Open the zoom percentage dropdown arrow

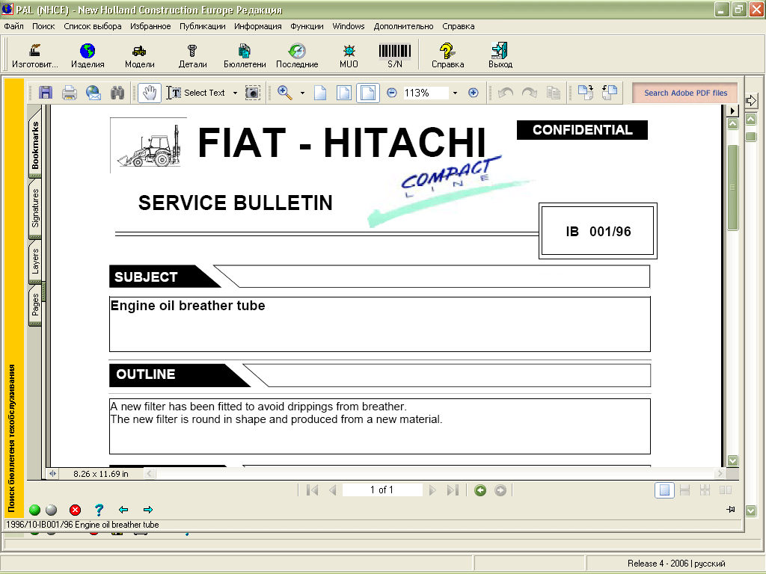pyautogui.click(x=455, y=93)
